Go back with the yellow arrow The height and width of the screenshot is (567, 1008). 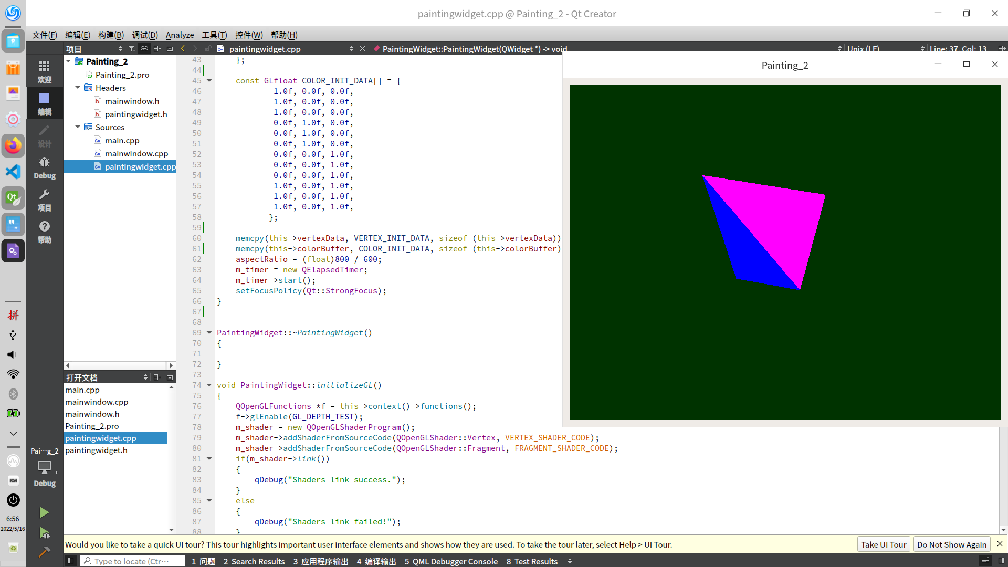tap(183, 48)
